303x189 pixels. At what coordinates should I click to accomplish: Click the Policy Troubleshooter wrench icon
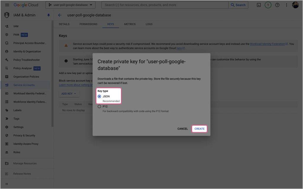pos(7,60)
